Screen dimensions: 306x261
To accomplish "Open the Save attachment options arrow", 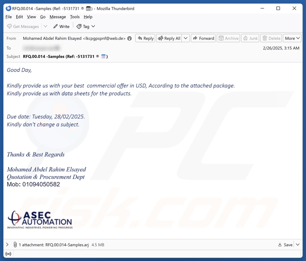I will (298, 245).
